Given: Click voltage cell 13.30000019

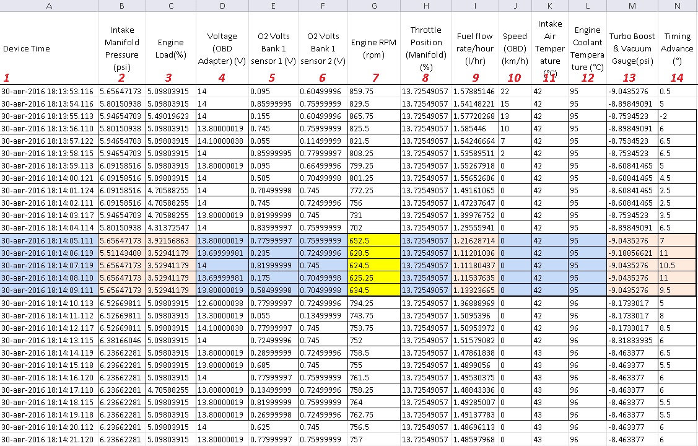Looking at the screenshot, I should [222, 315].
